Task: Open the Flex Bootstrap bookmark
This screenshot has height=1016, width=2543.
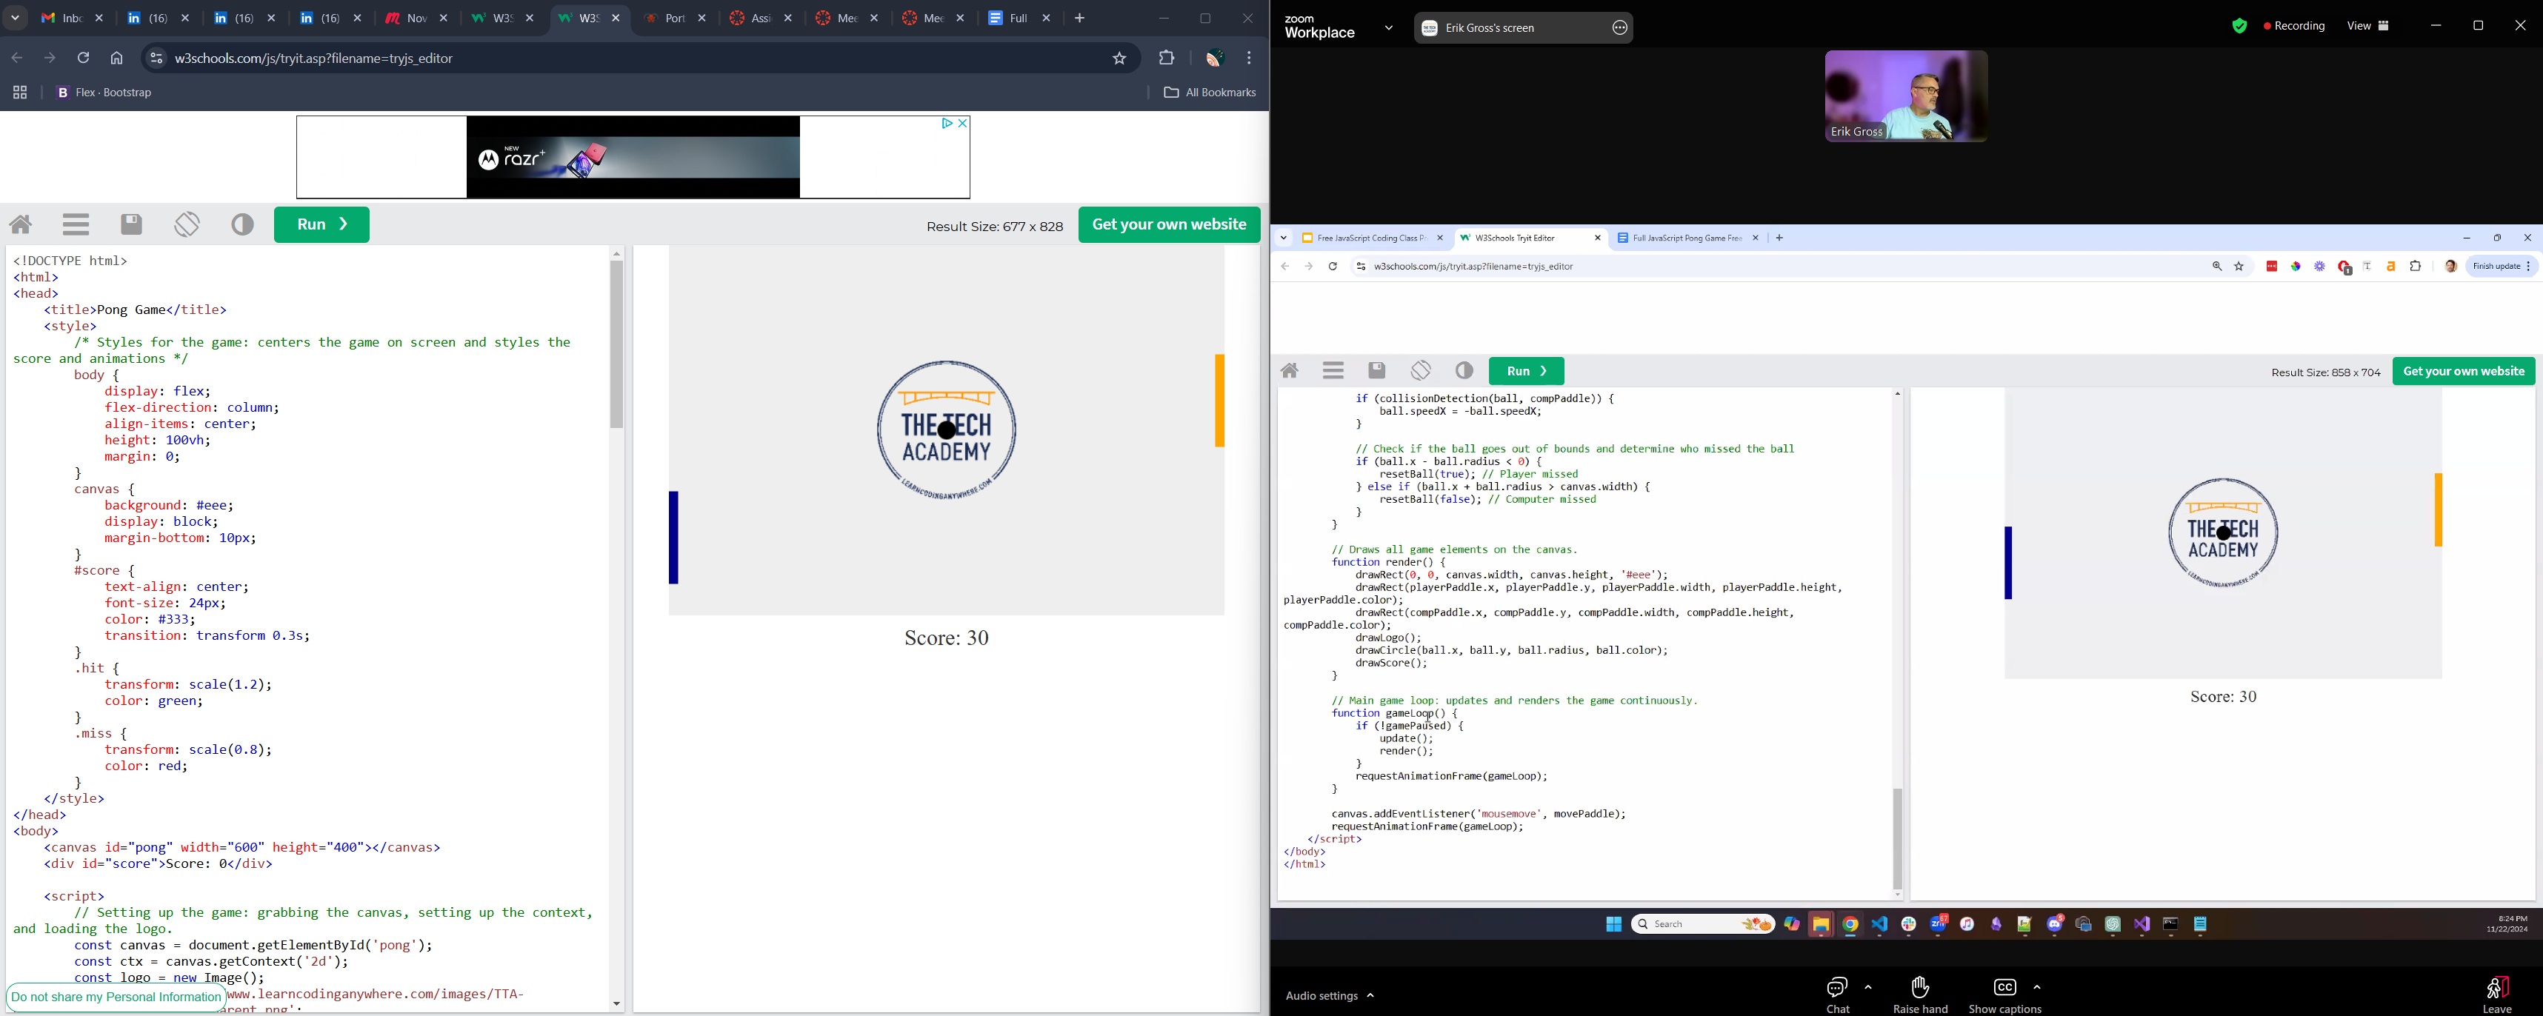Action: (104, 94)
